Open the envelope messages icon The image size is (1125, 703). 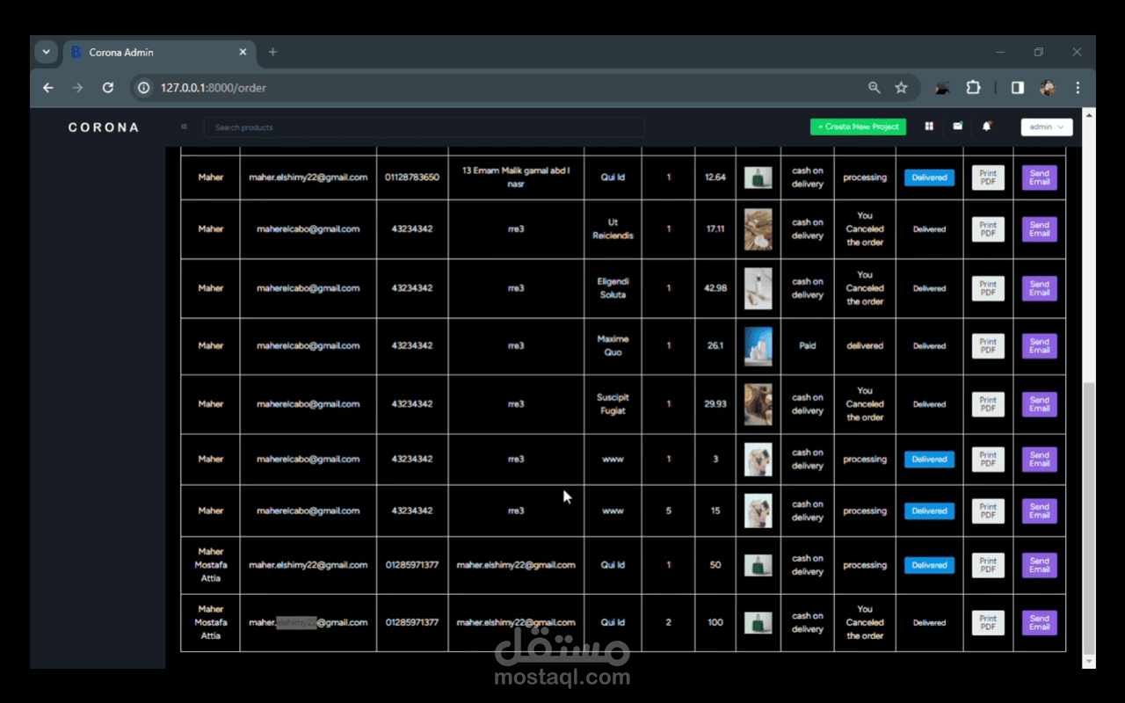tap(958, 127)
